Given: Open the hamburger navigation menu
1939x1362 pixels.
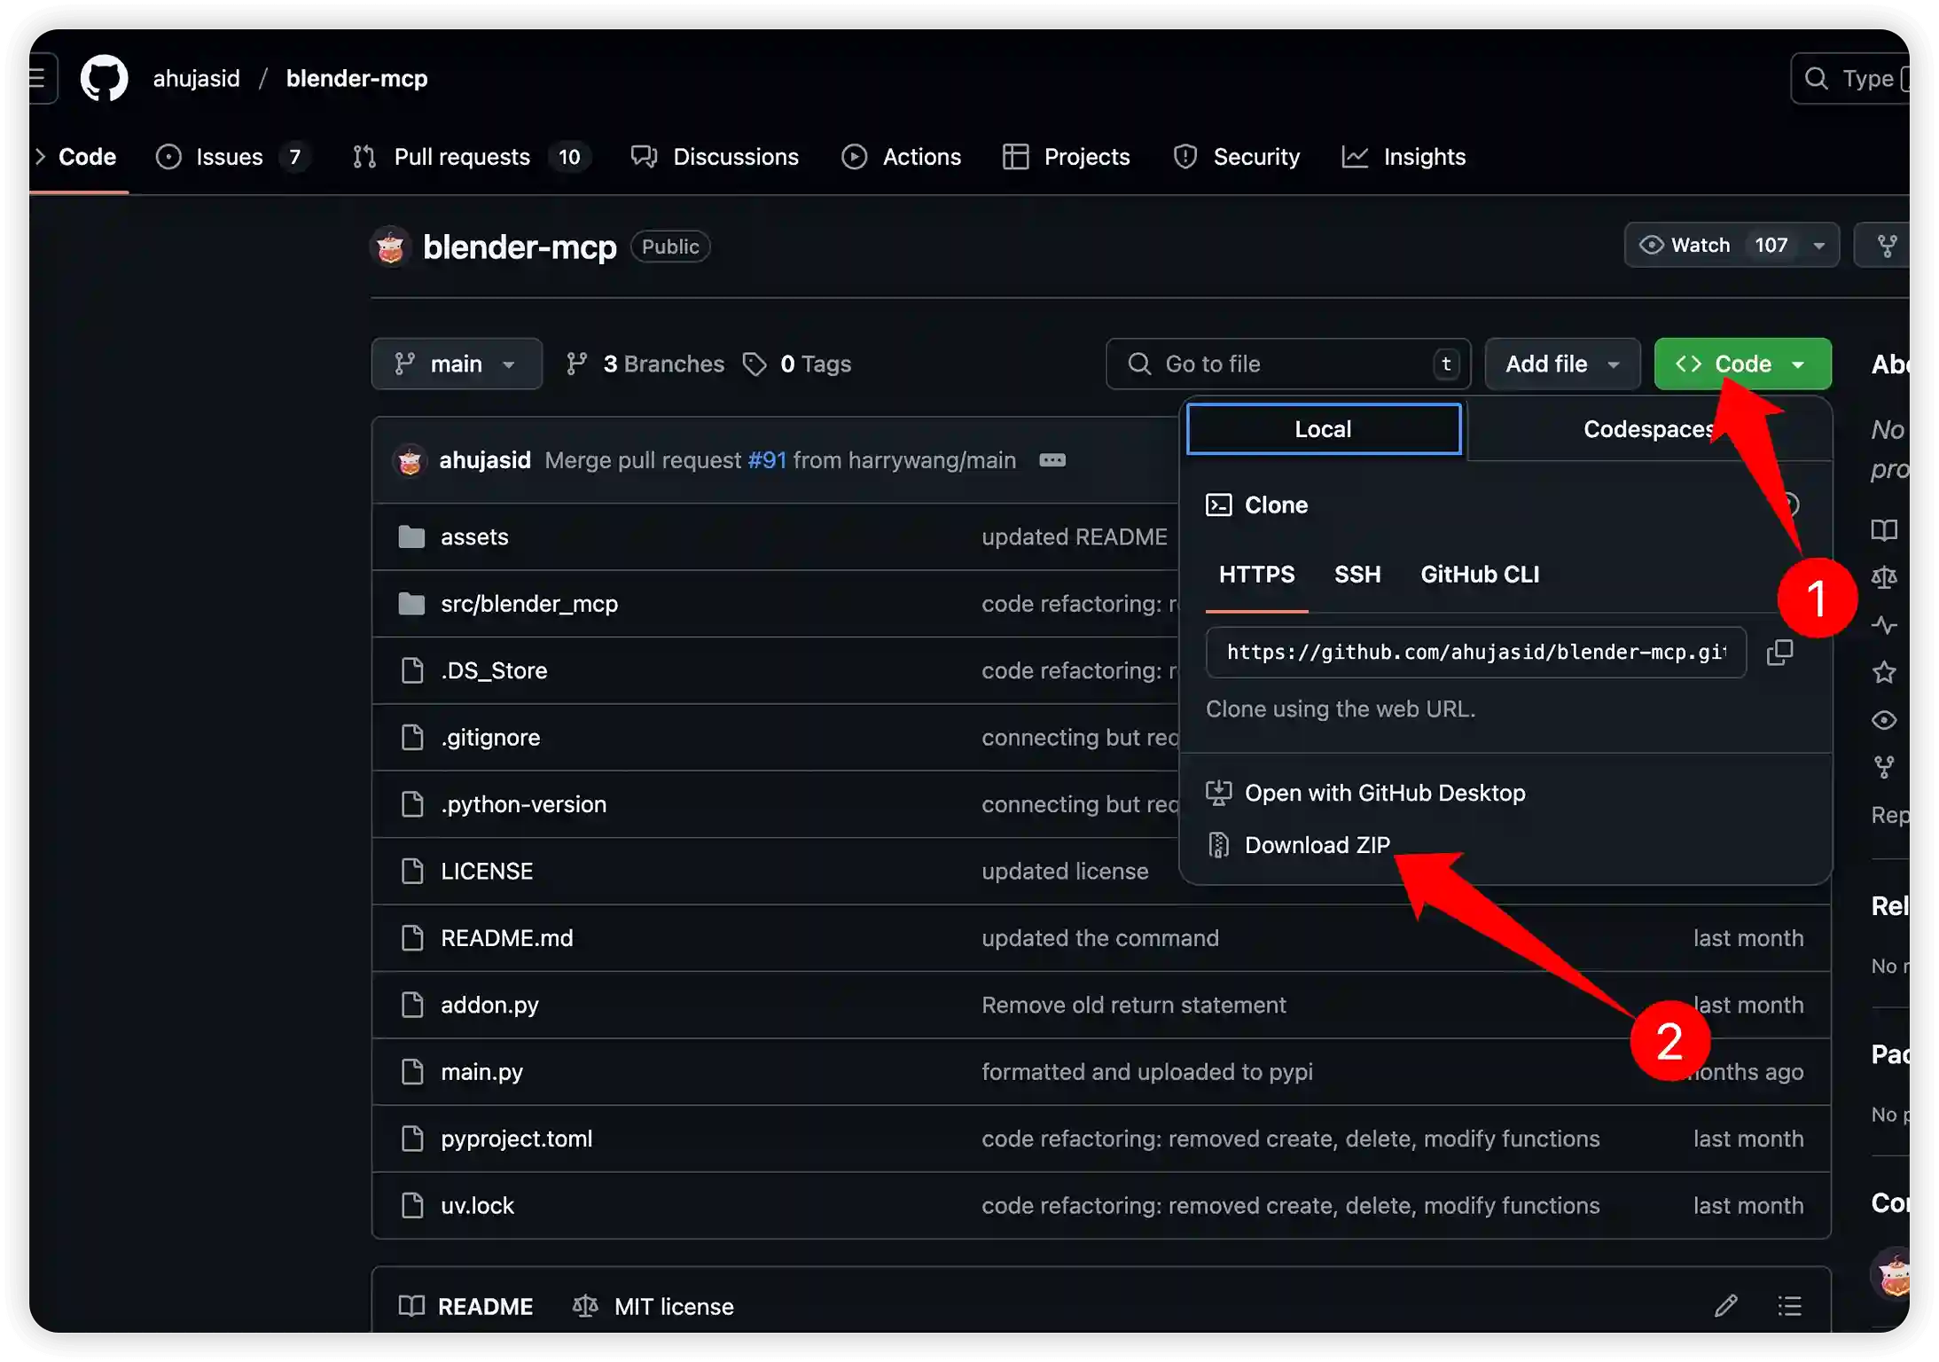Looking at the screenshot, I should coord(40,78).
